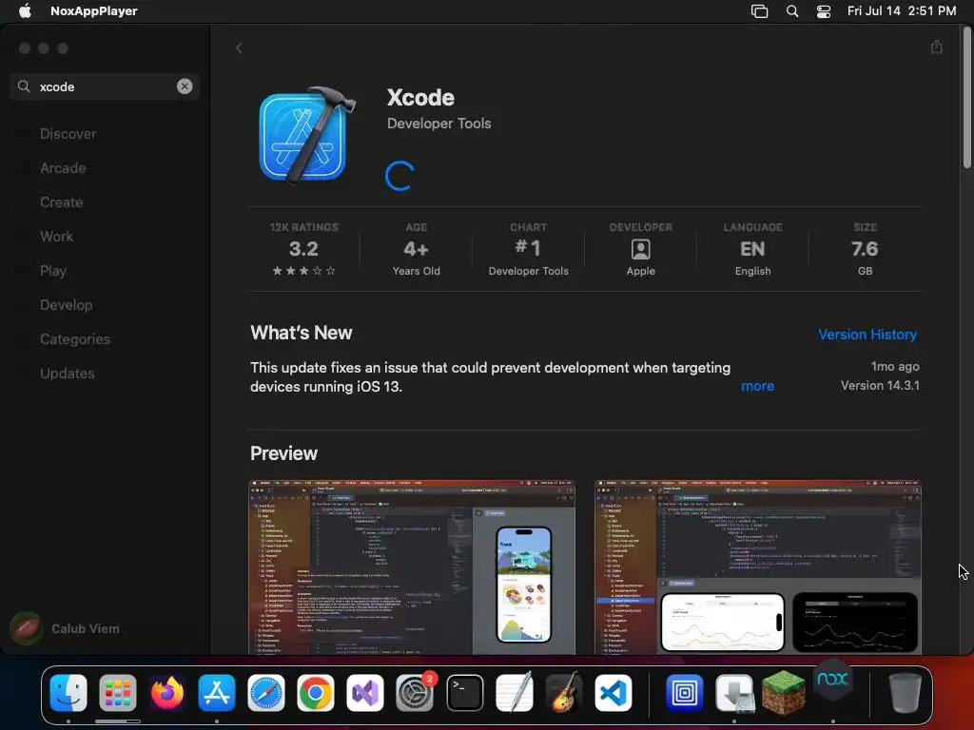The image size is (974, 730).
Task: Click the magnifier icon in the search field
Action: 24,86
